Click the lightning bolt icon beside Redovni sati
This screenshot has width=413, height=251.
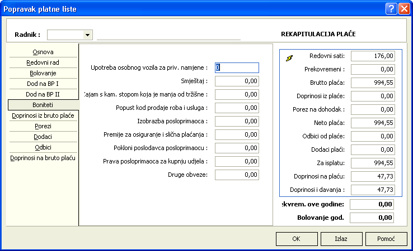click(289, 57)
